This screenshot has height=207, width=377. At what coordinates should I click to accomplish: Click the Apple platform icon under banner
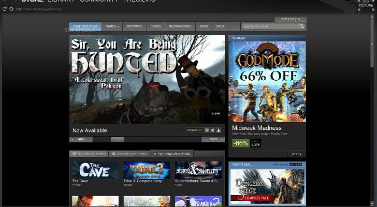click(213, 130)
